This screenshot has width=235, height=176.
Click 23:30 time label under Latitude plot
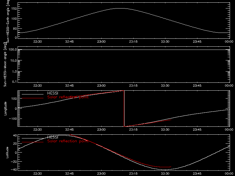tap(165, 174)
